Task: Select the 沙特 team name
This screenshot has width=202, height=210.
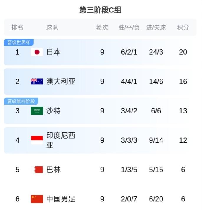Action: (54, 111)
